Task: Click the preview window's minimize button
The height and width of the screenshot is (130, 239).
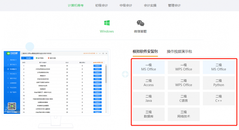Action: pyautogui.click(x=100, y=53)
